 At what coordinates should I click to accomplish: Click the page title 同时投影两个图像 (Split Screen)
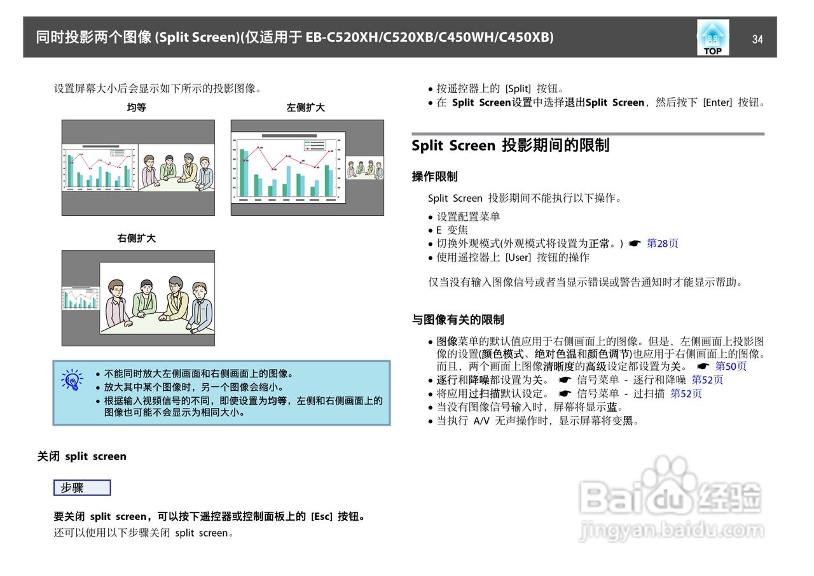click(137, 37)
